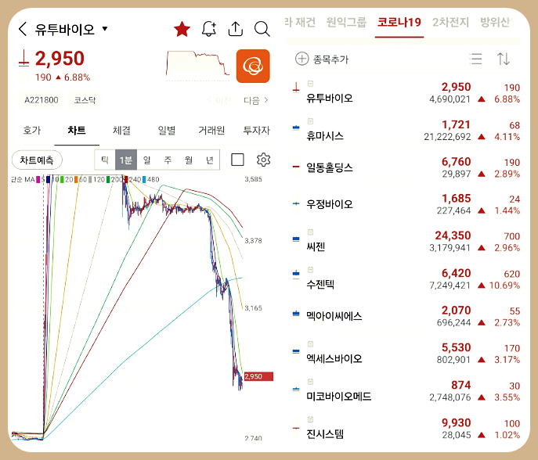This screenshot has height=460, width=538.
Task: Click the MA 480 cyan color swatch
Action: 144,180
